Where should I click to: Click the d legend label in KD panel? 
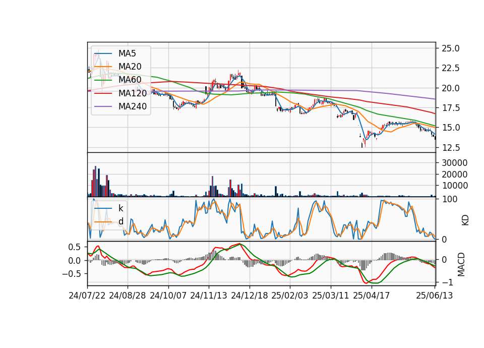pyautogui.click(x=120, y=221)
